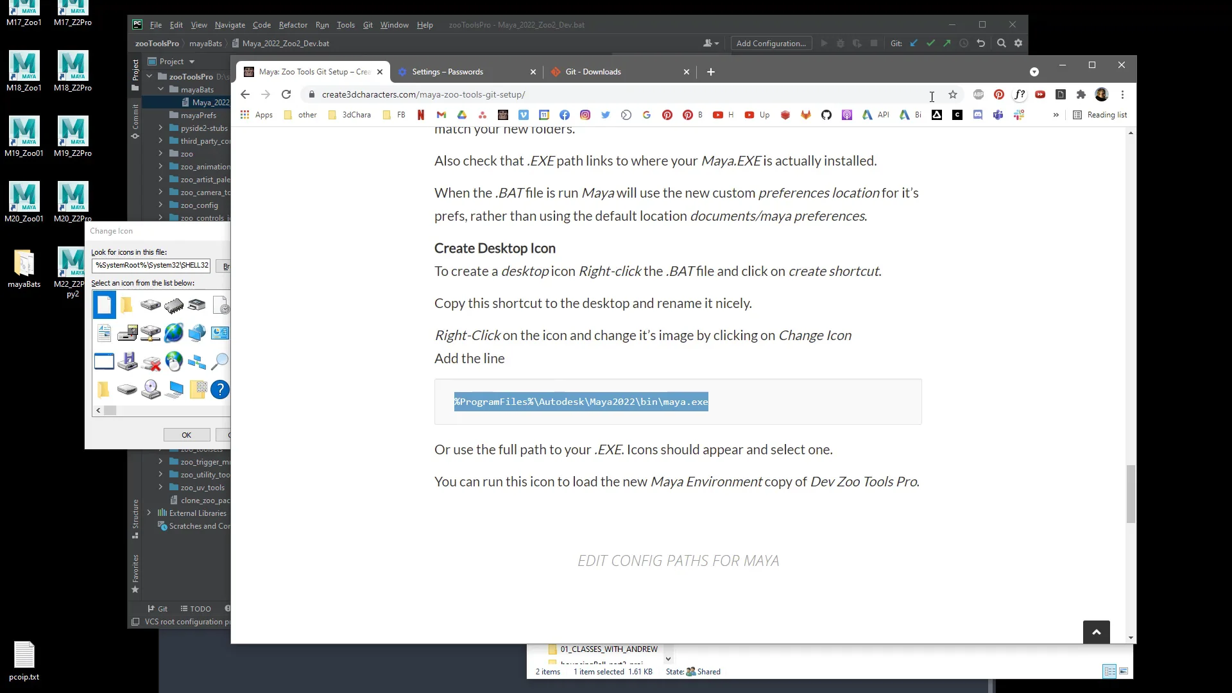Image resolution: width=1232 pixels, height=693 pixels.
Task: Expand the pyside2-stubs folder
Action: [x=160, y=128]
